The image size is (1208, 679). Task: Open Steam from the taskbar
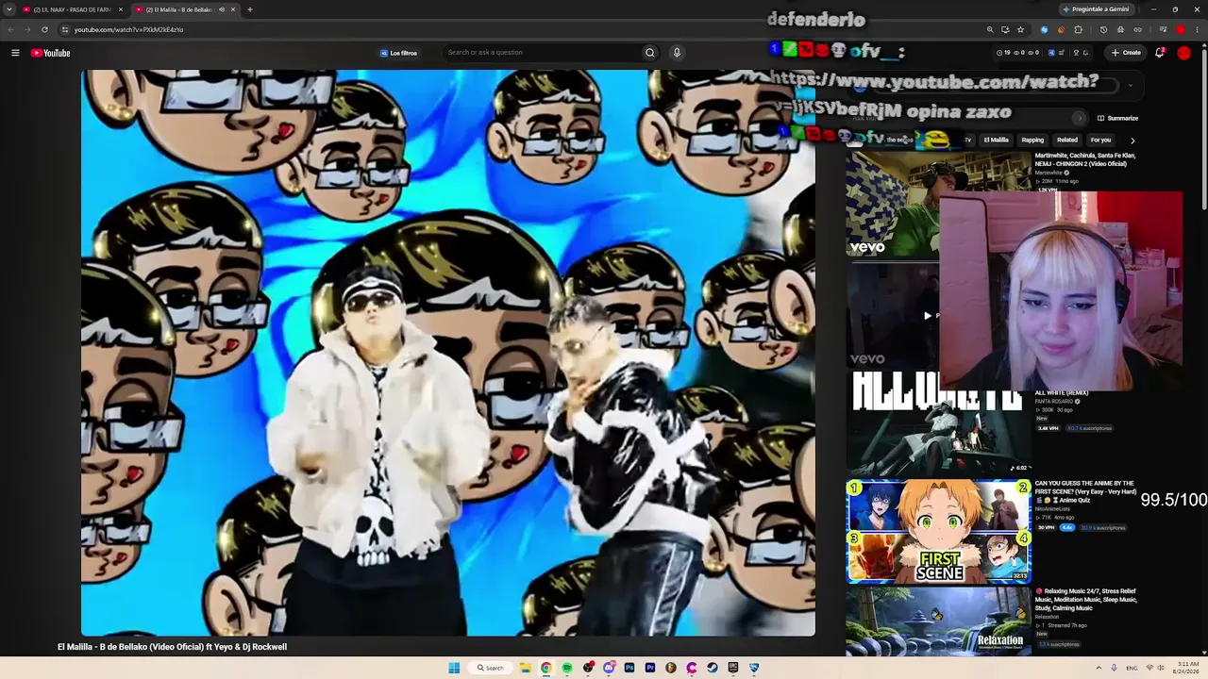pyautogui.click(x=713, y=668)
